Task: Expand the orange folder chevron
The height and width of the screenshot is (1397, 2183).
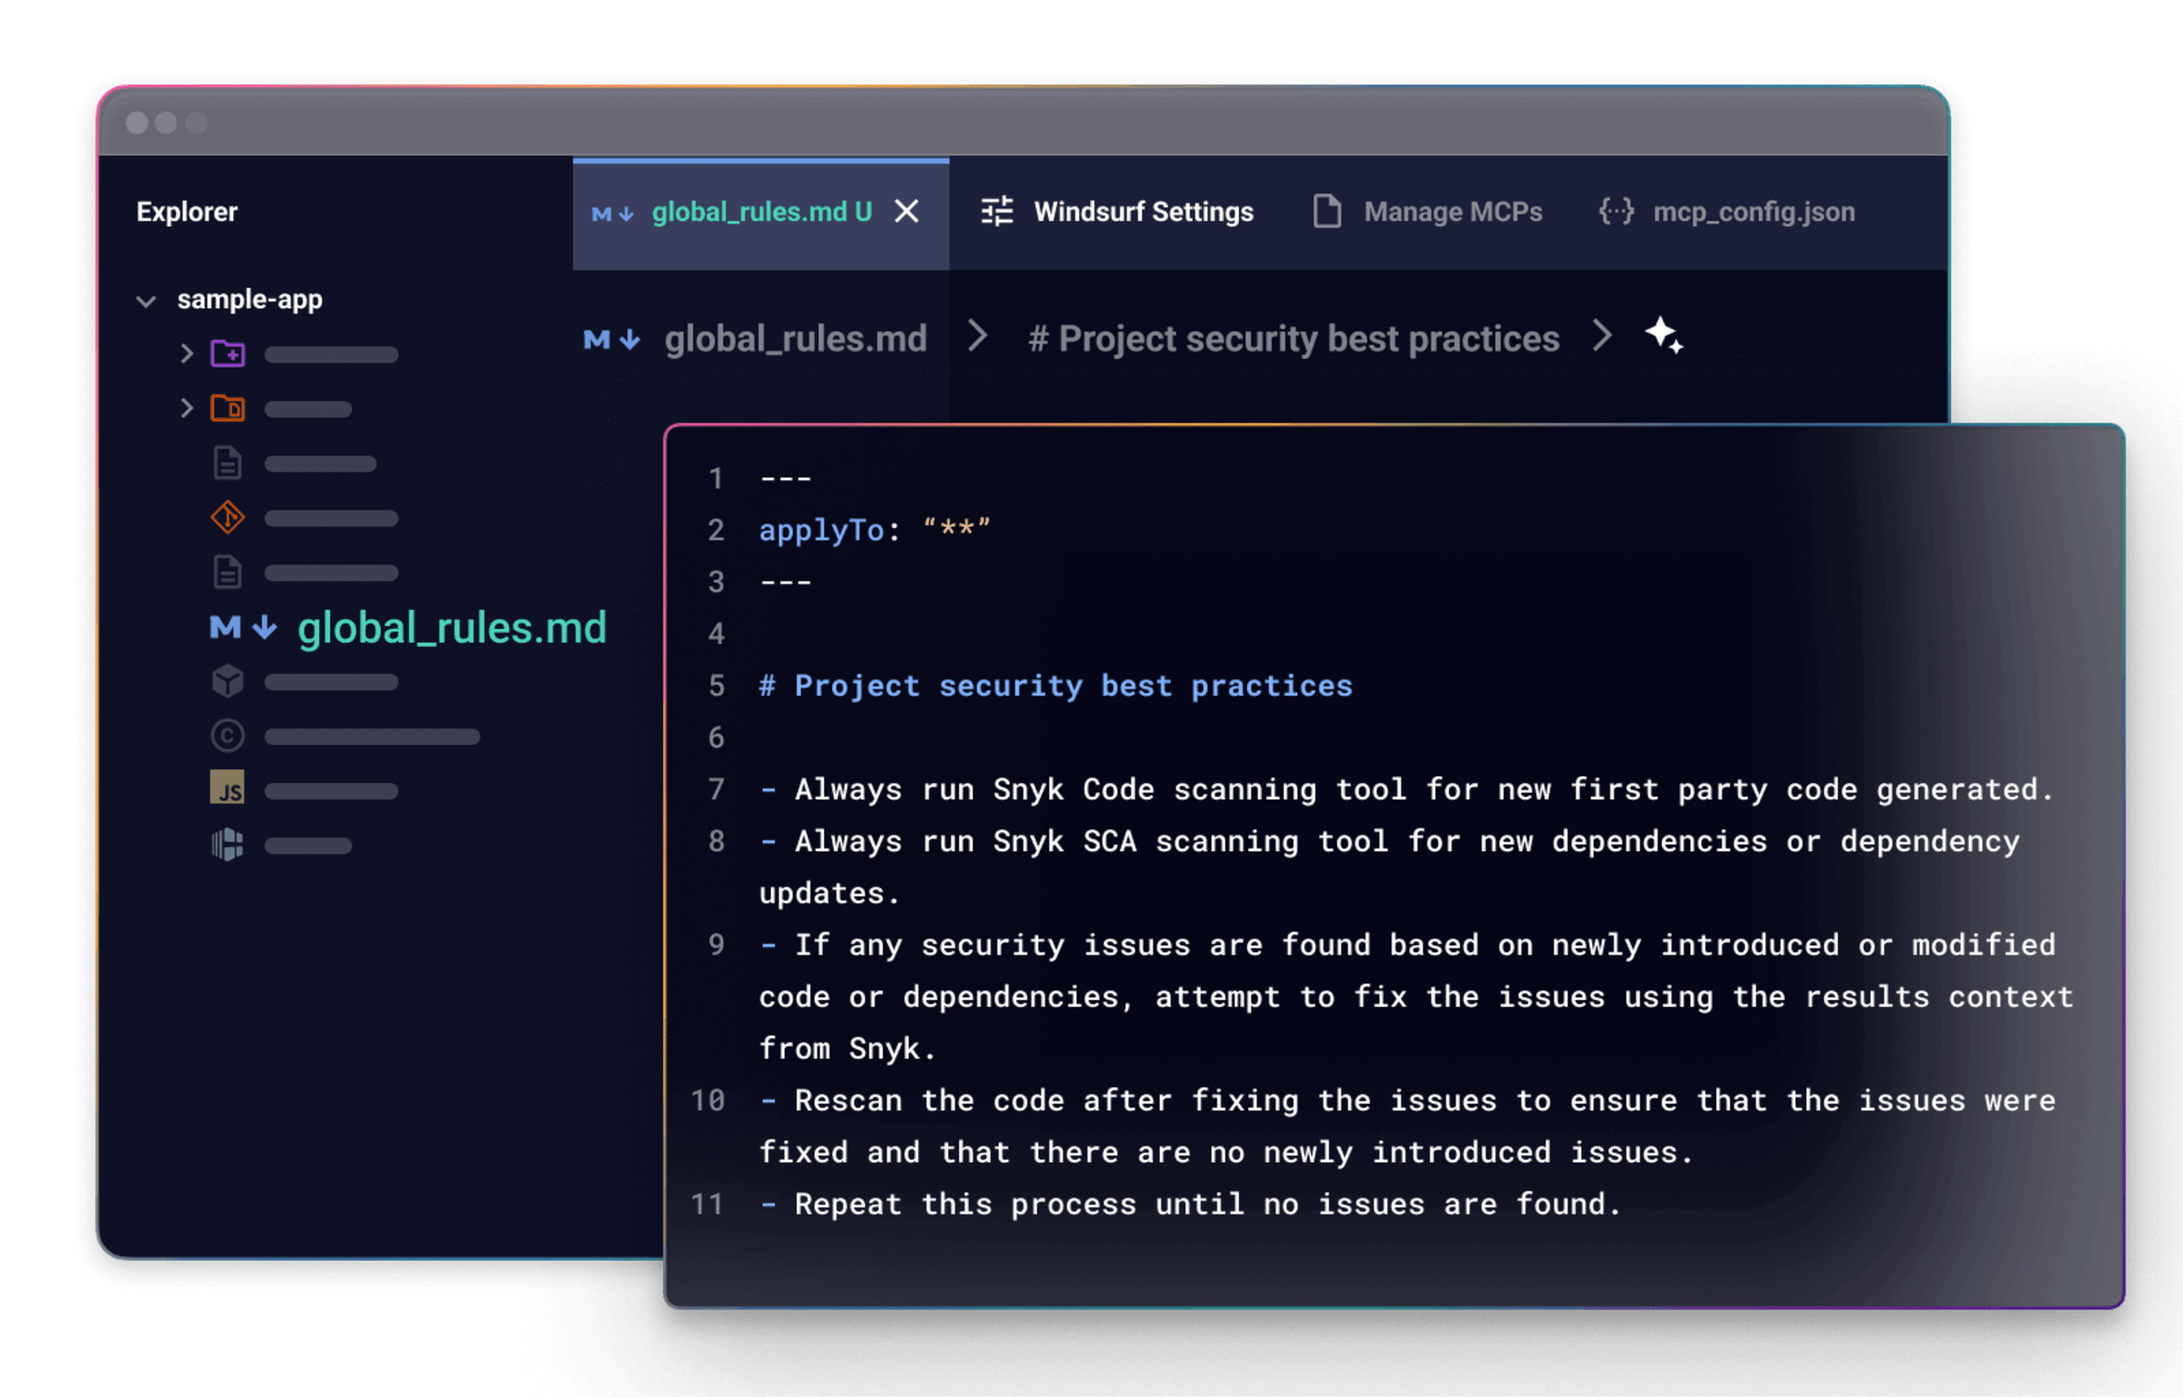Action: tap(187, 409)
